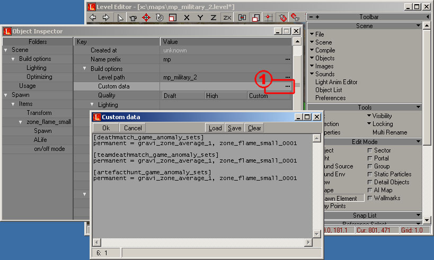Click the redo right arrow icon
434x260 pixels.
[x=106, y=17]
